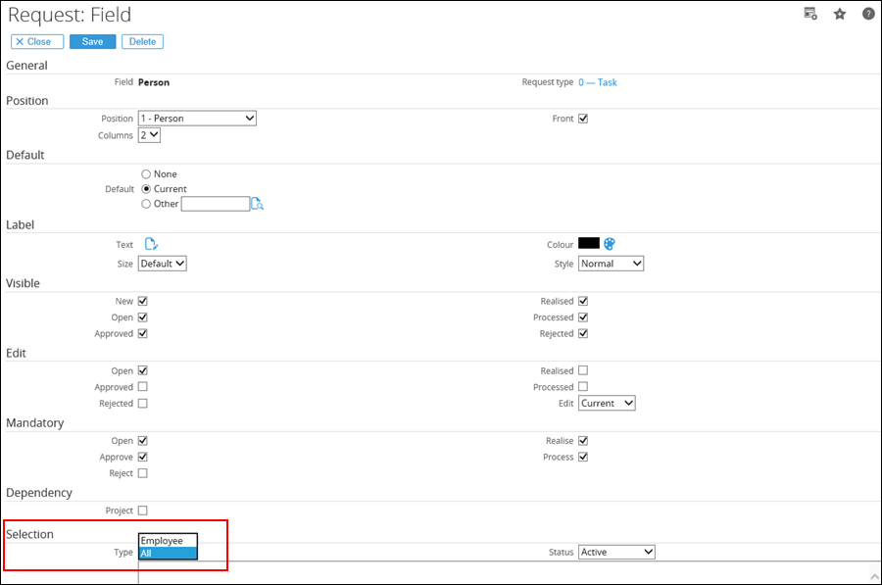The image size is (882, 585).
Task: Click the Save button
Action: point(92,42)
